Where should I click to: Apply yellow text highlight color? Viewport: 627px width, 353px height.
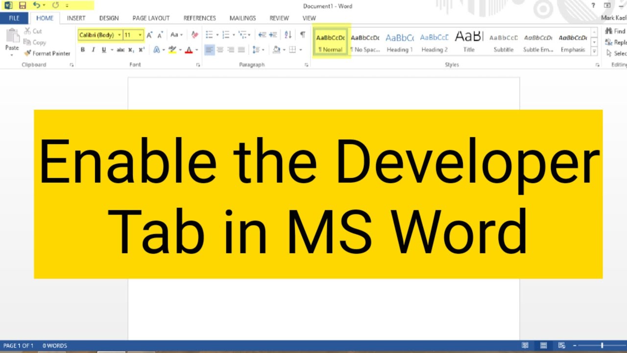click(172, 50)
